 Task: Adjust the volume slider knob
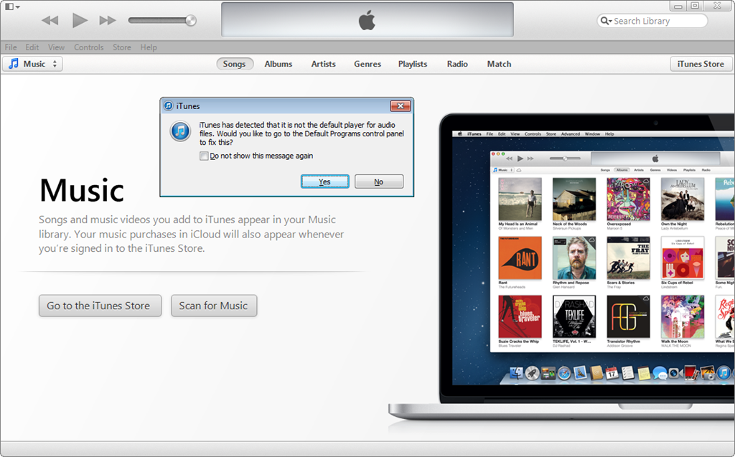coord(191,20)
